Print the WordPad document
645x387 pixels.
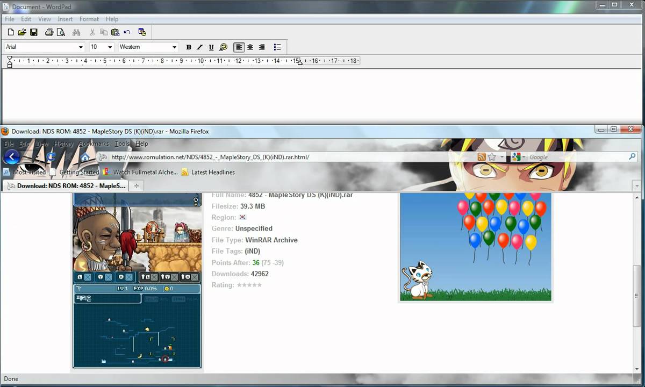coord(49,32)
